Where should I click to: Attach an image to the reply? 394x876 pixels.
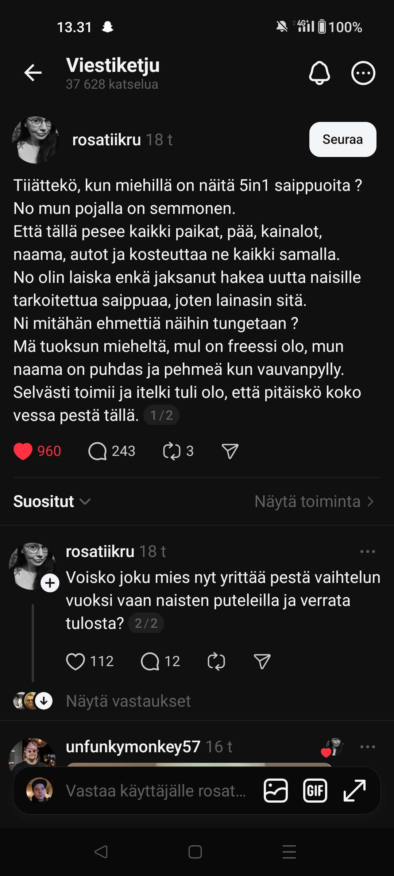276,791
